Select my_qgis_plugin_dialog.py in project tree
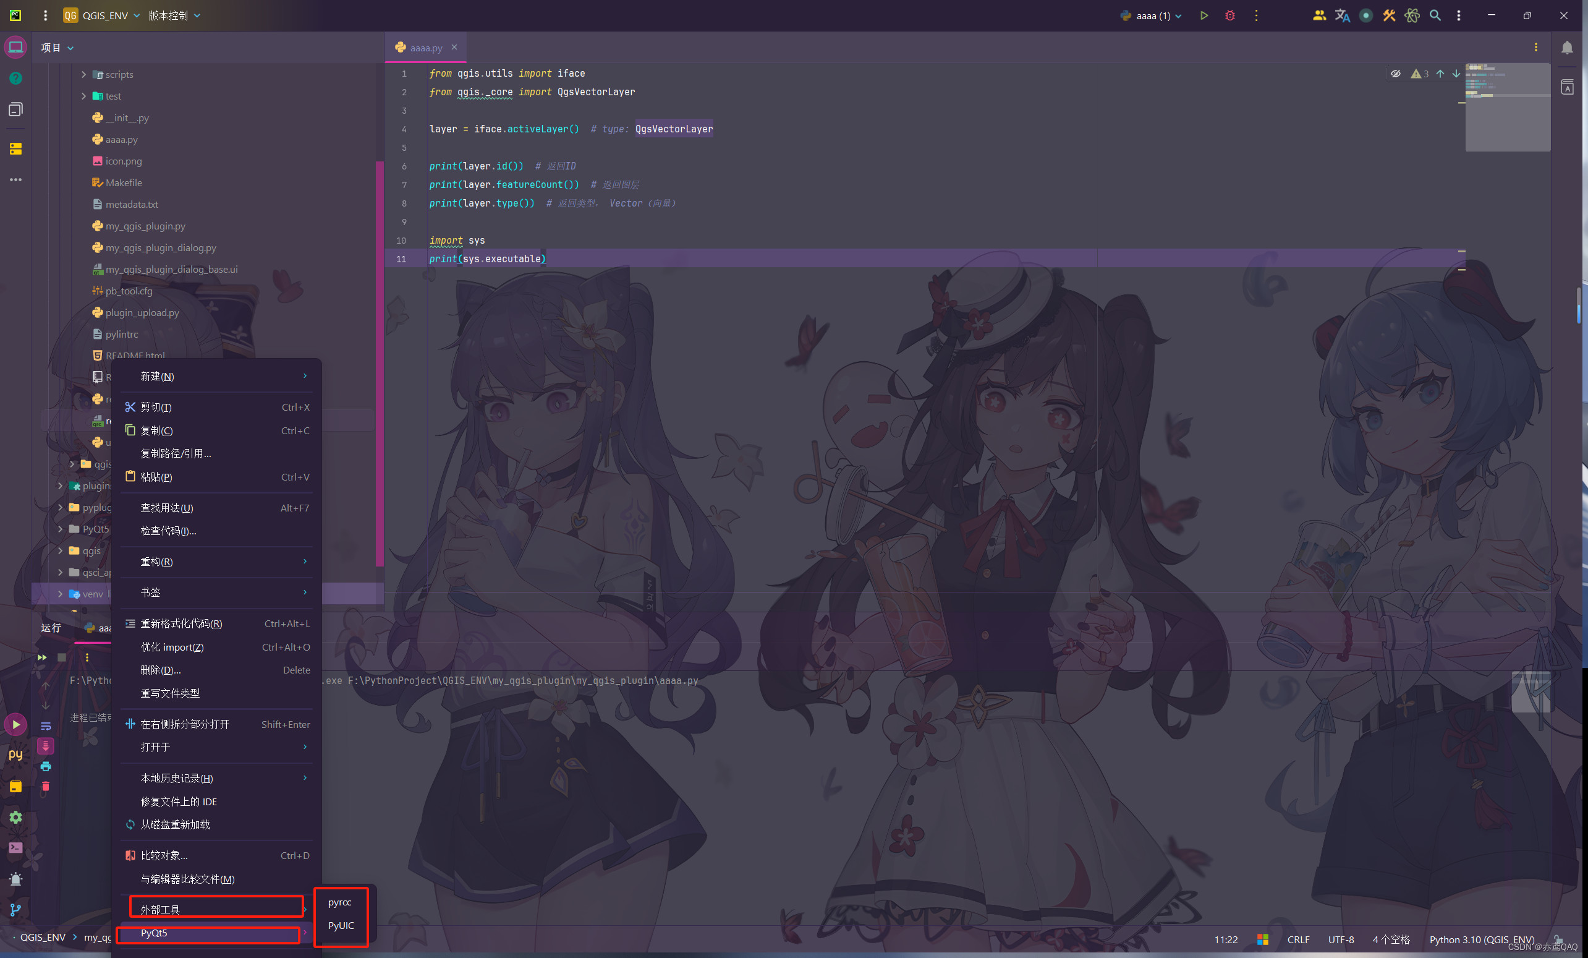 click(x=161, y=247)
